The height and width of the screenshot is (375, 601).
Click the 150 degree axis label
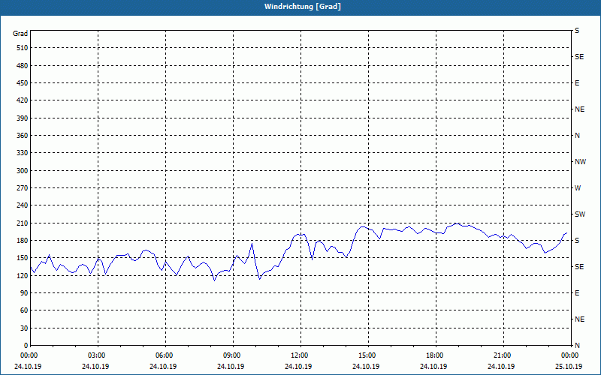pos(23,258)
